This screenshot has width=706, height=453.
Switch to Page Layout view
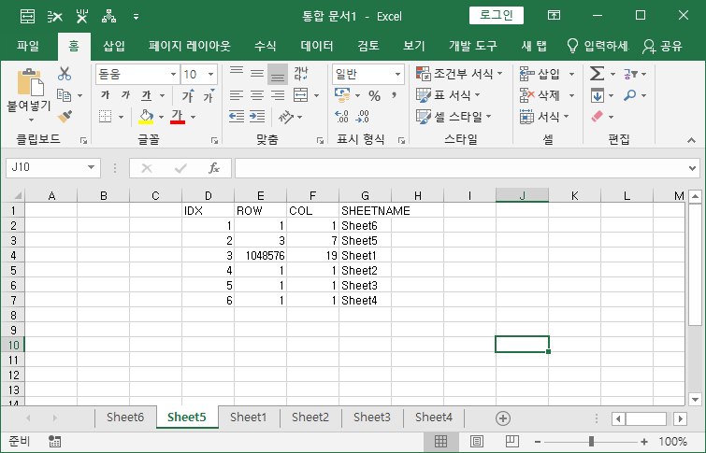[476, 442]
